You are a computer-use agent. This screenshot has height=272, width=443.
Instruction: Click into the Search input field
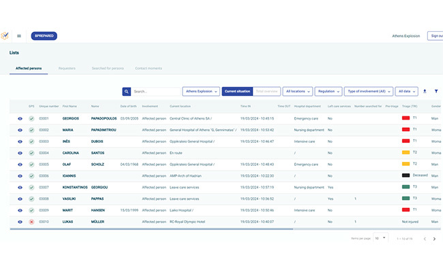(x=156, y=91)
